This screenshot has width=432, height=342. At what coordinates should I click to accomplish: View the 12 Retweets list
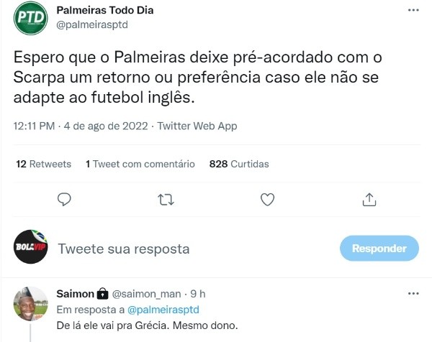coord(43,164)
